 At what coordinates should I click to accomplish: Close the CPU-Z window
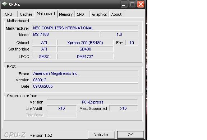[141, 4]
